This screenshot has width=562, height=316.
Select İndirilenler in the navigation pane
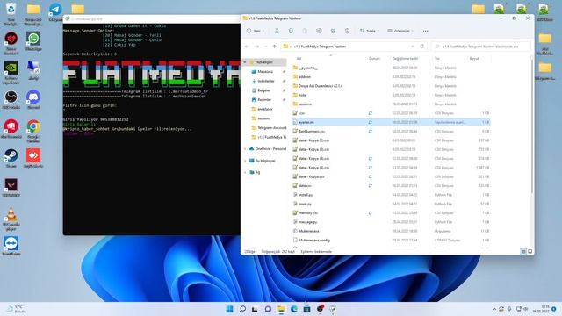click(265, 81)
